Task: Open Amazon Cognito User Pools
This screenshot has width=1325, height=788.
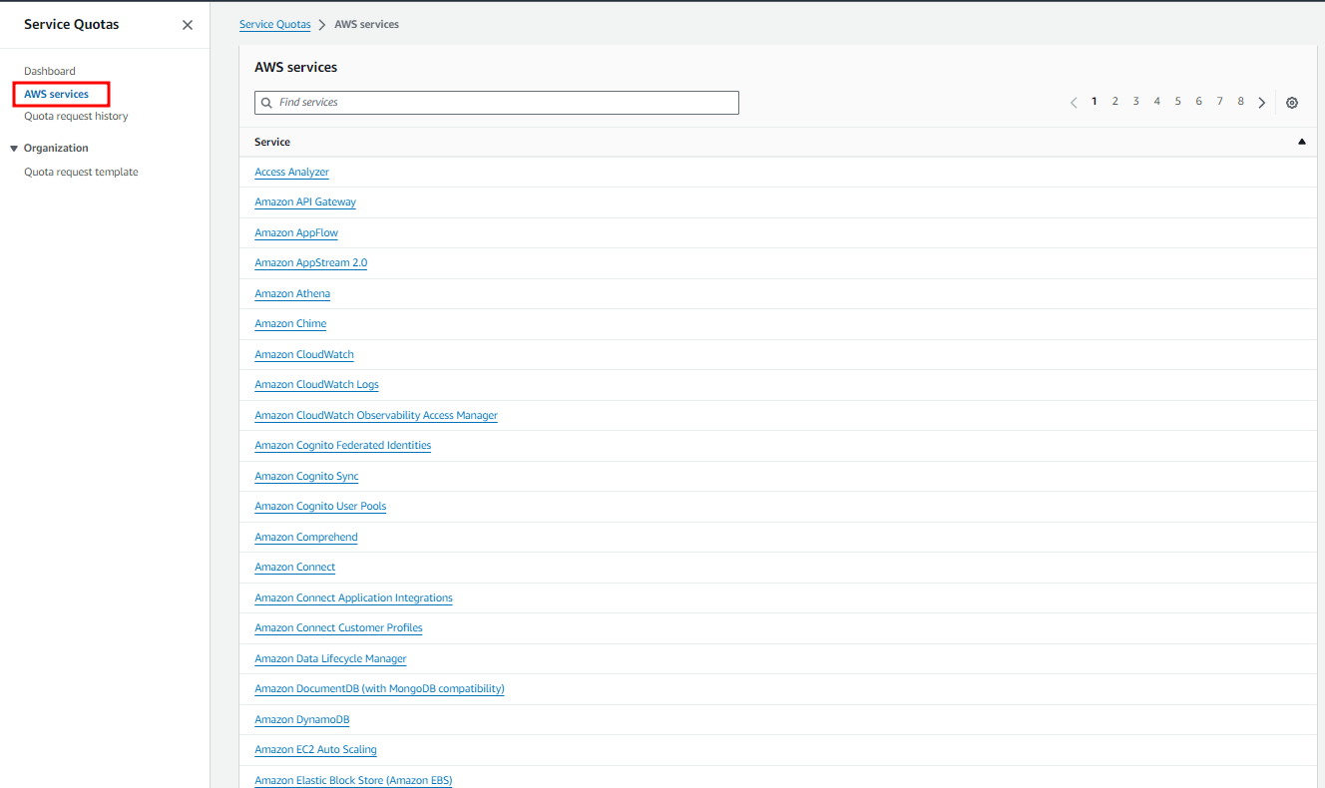Action: tap(320, 506)
